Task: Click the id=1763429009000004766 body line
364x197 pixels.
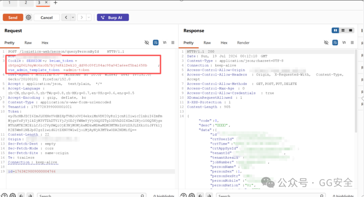Action: pos(32,171)
